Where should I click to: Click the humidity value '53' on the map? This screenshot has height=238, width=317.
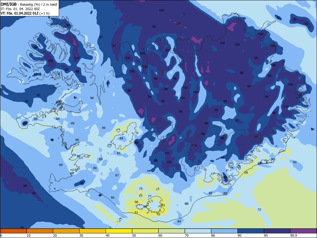(163, 205)
